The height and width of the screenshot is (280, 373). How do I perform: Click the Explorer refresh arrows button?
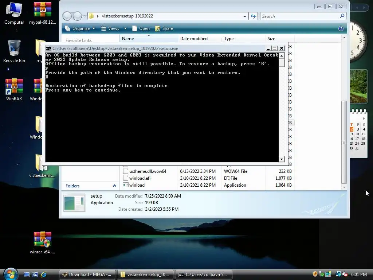tap(253, 16)
